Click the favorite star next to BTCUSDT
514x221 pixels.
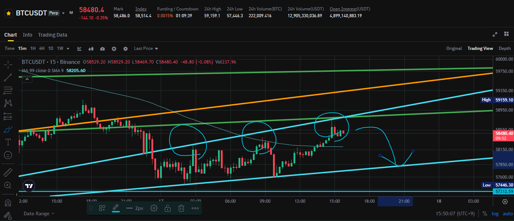9,13
